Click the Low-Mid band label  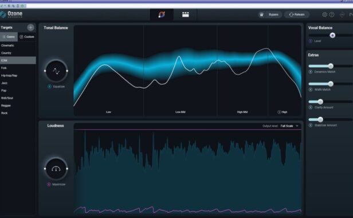pos(181,112)
